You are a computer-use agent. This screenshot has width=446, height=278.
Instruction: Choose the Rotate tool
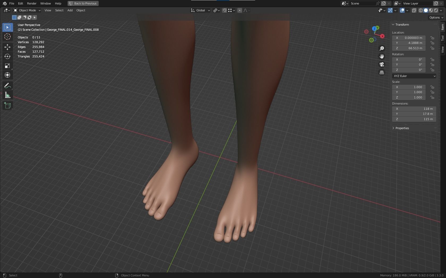7,56
